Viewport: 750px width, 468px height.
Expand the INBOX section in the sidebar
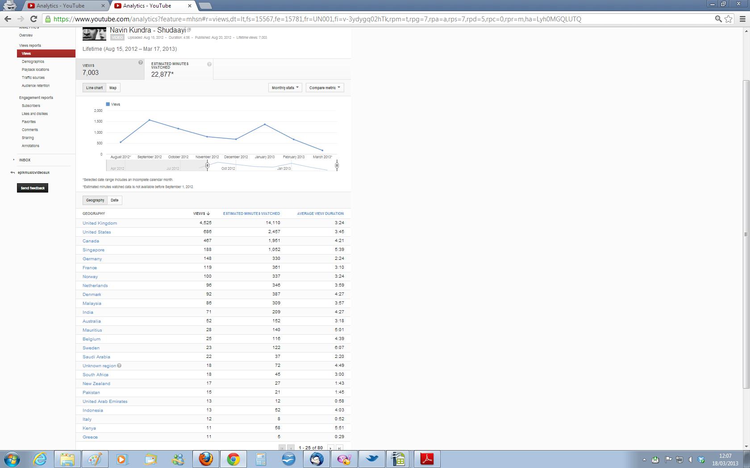click(x=25, y=160)
